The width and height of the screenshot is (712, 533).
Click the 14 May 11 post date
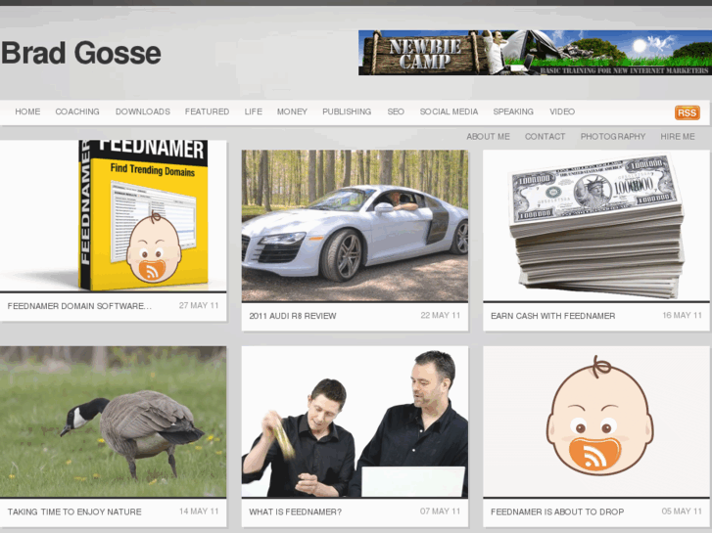point(199,511)
